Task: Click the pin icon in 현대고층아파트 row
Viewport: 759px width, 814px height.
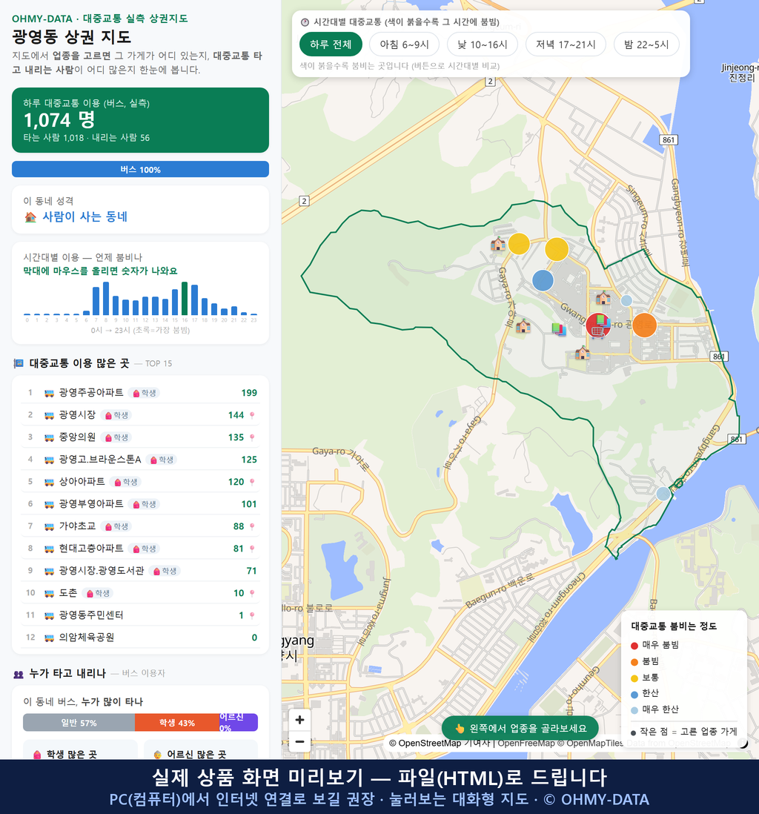Action: point(252,549)
